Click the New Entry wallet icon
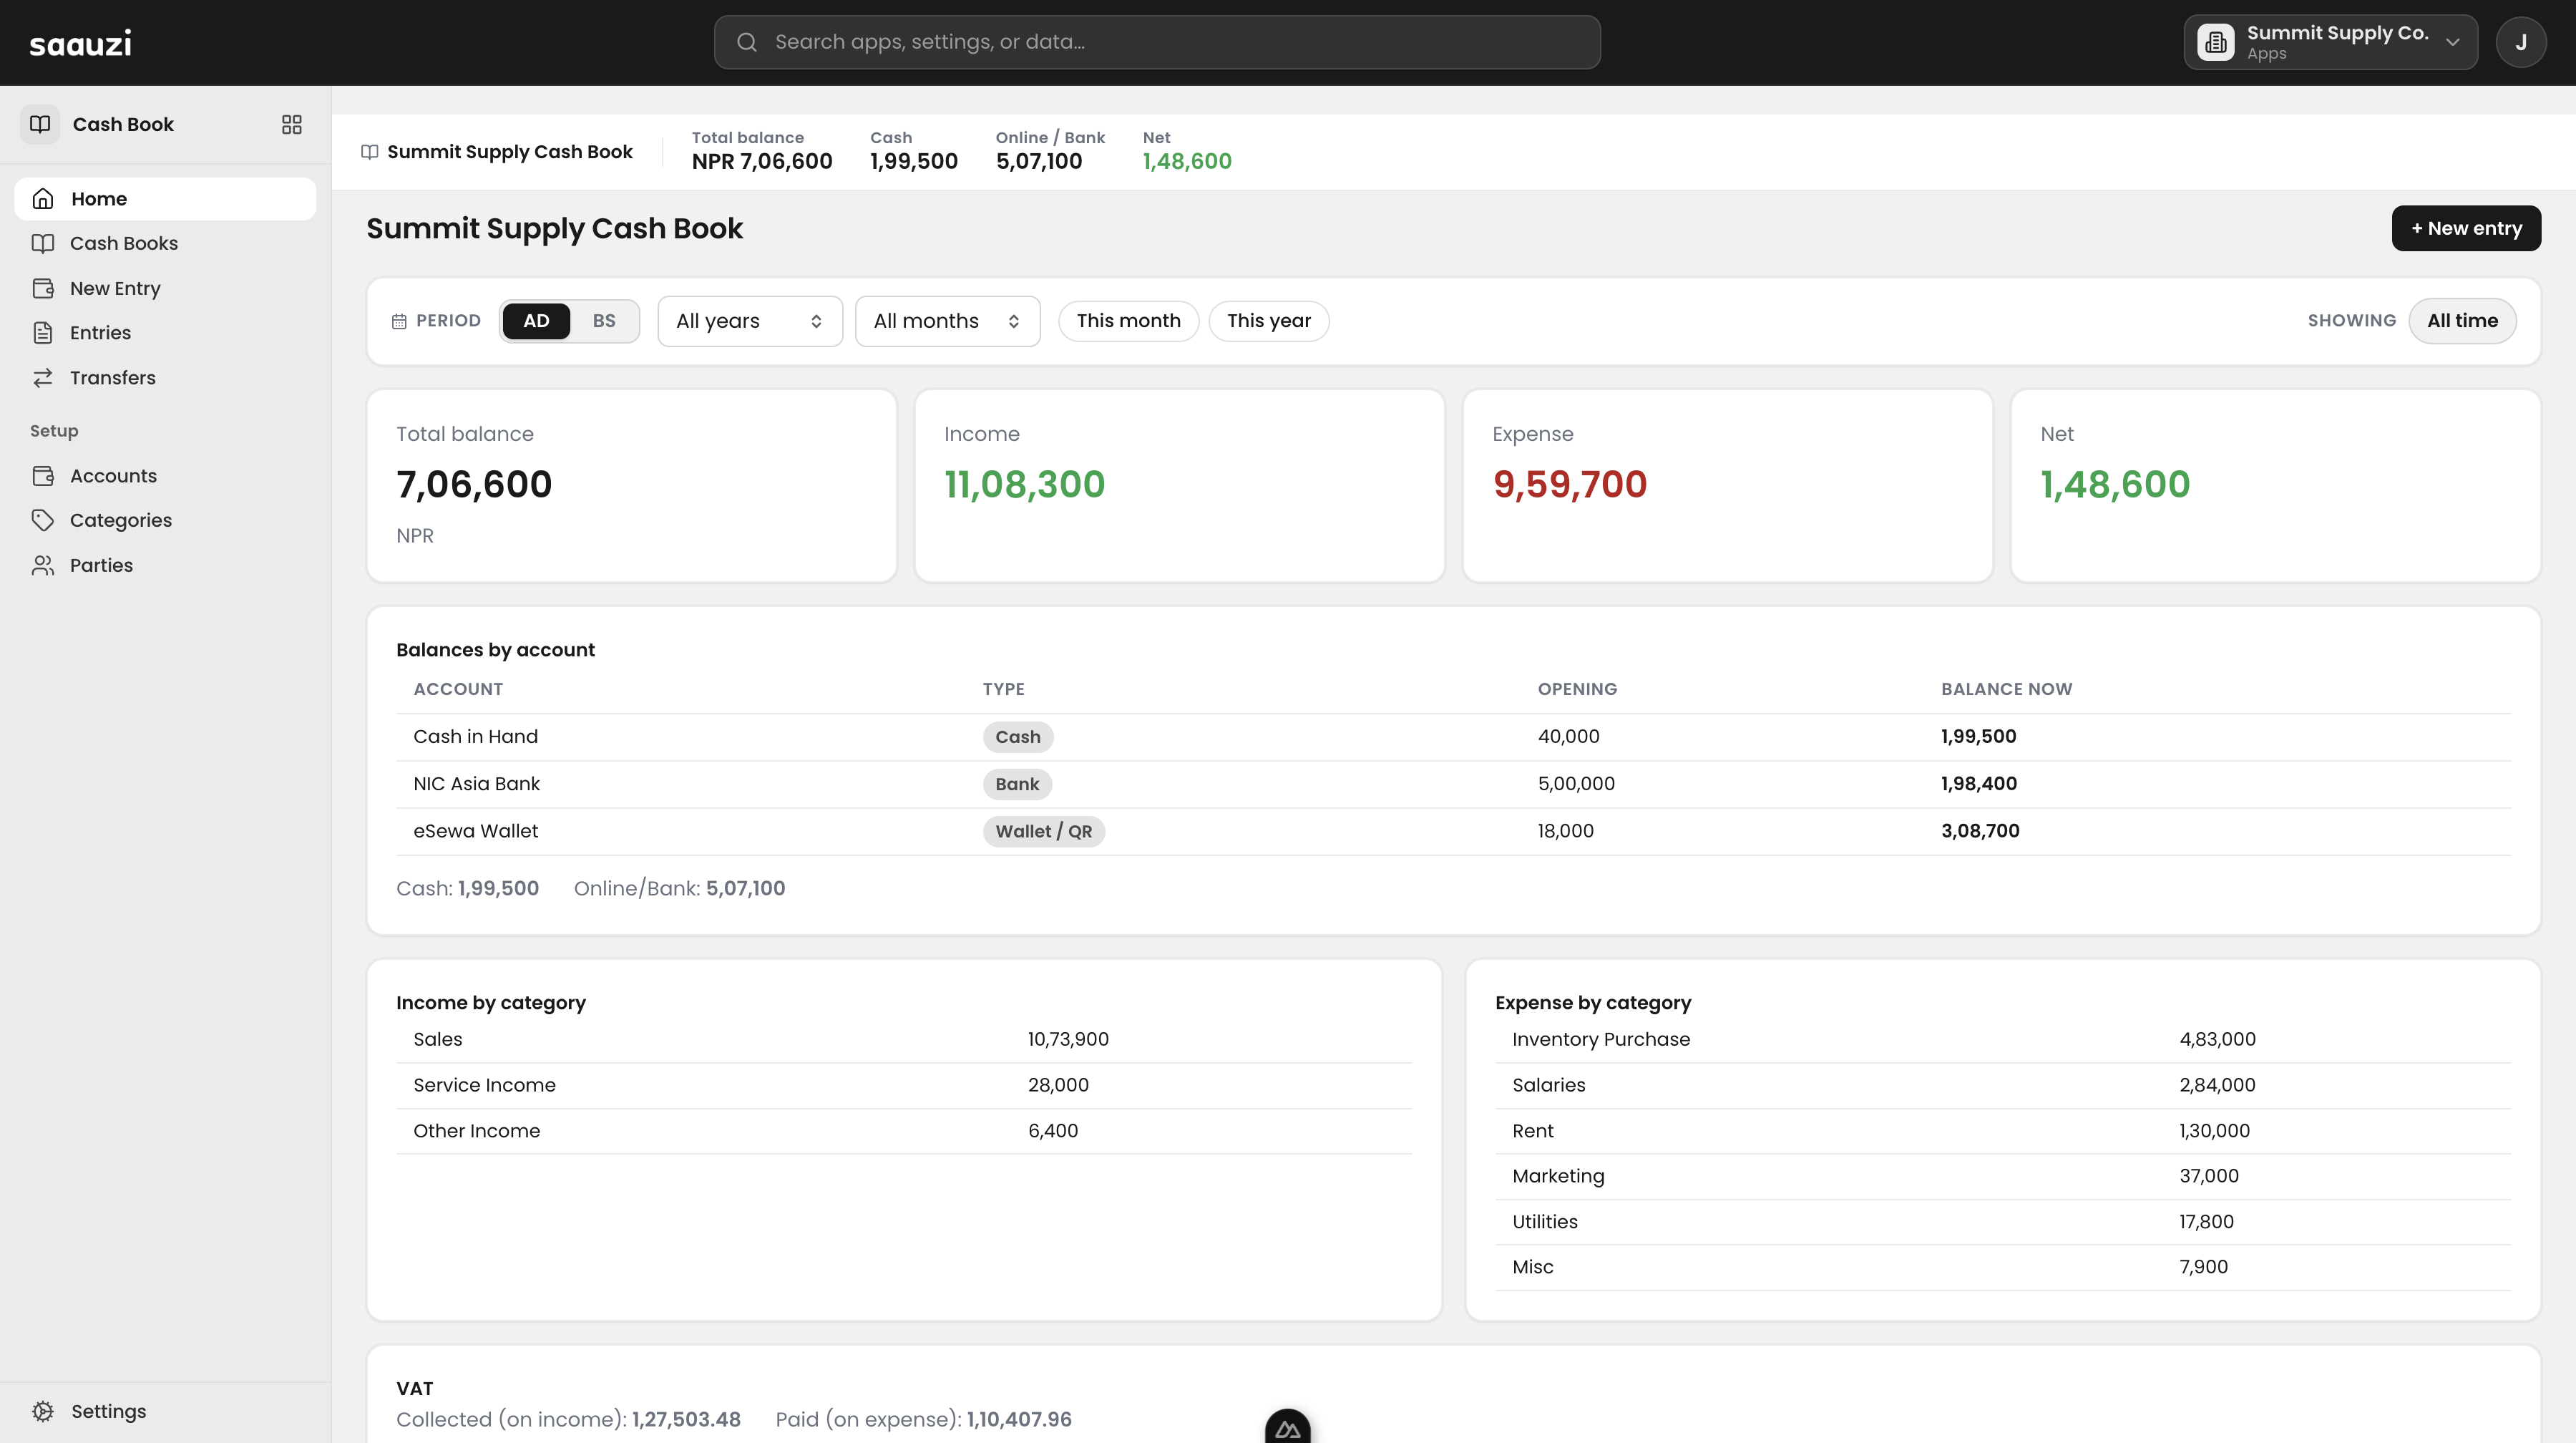 click(43, 288)
